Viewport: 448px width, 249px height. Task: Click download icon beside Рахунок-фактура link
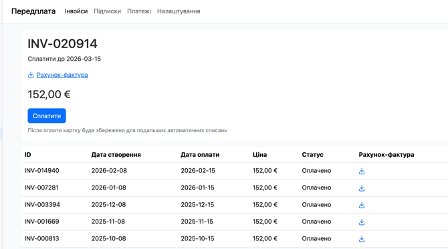point(31,75)
